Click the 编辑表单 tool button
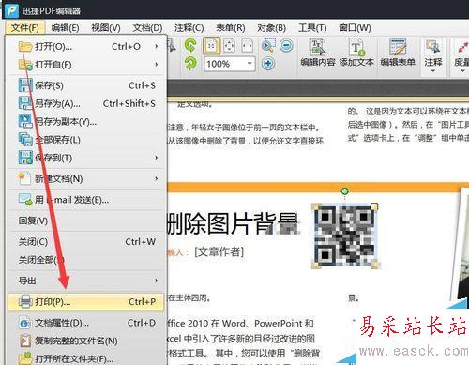Screen dimensions: 469x365 pos(398,53)
